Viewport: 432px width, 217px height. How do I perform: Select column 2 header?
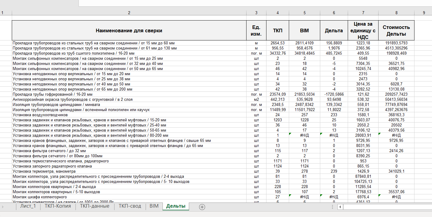(129, 13)
